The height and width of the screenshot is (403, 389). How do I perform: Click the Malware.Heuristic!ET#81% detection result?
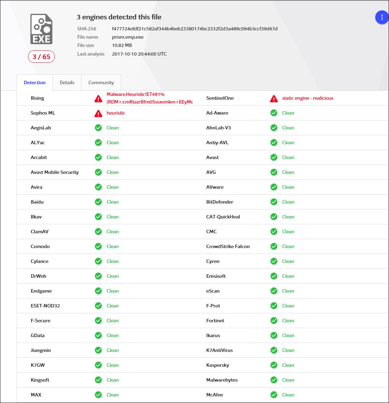(x=136, y=95)
